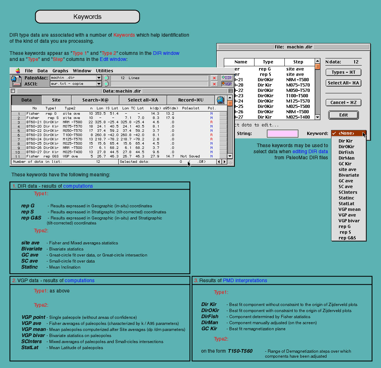This screenshot has height=368, width=381.
Task: Click the Keyword popup's <None> entry
Action: pos(349,133)
